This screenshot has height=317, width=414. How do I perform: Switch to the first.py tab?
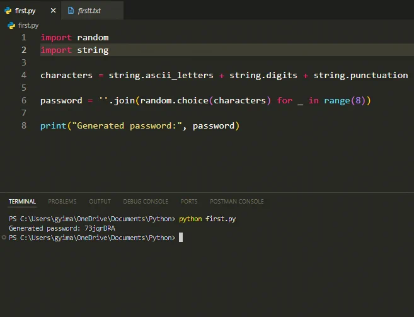pos(31,10)
